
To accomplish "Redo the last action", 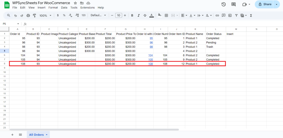I will click(22, 16).
